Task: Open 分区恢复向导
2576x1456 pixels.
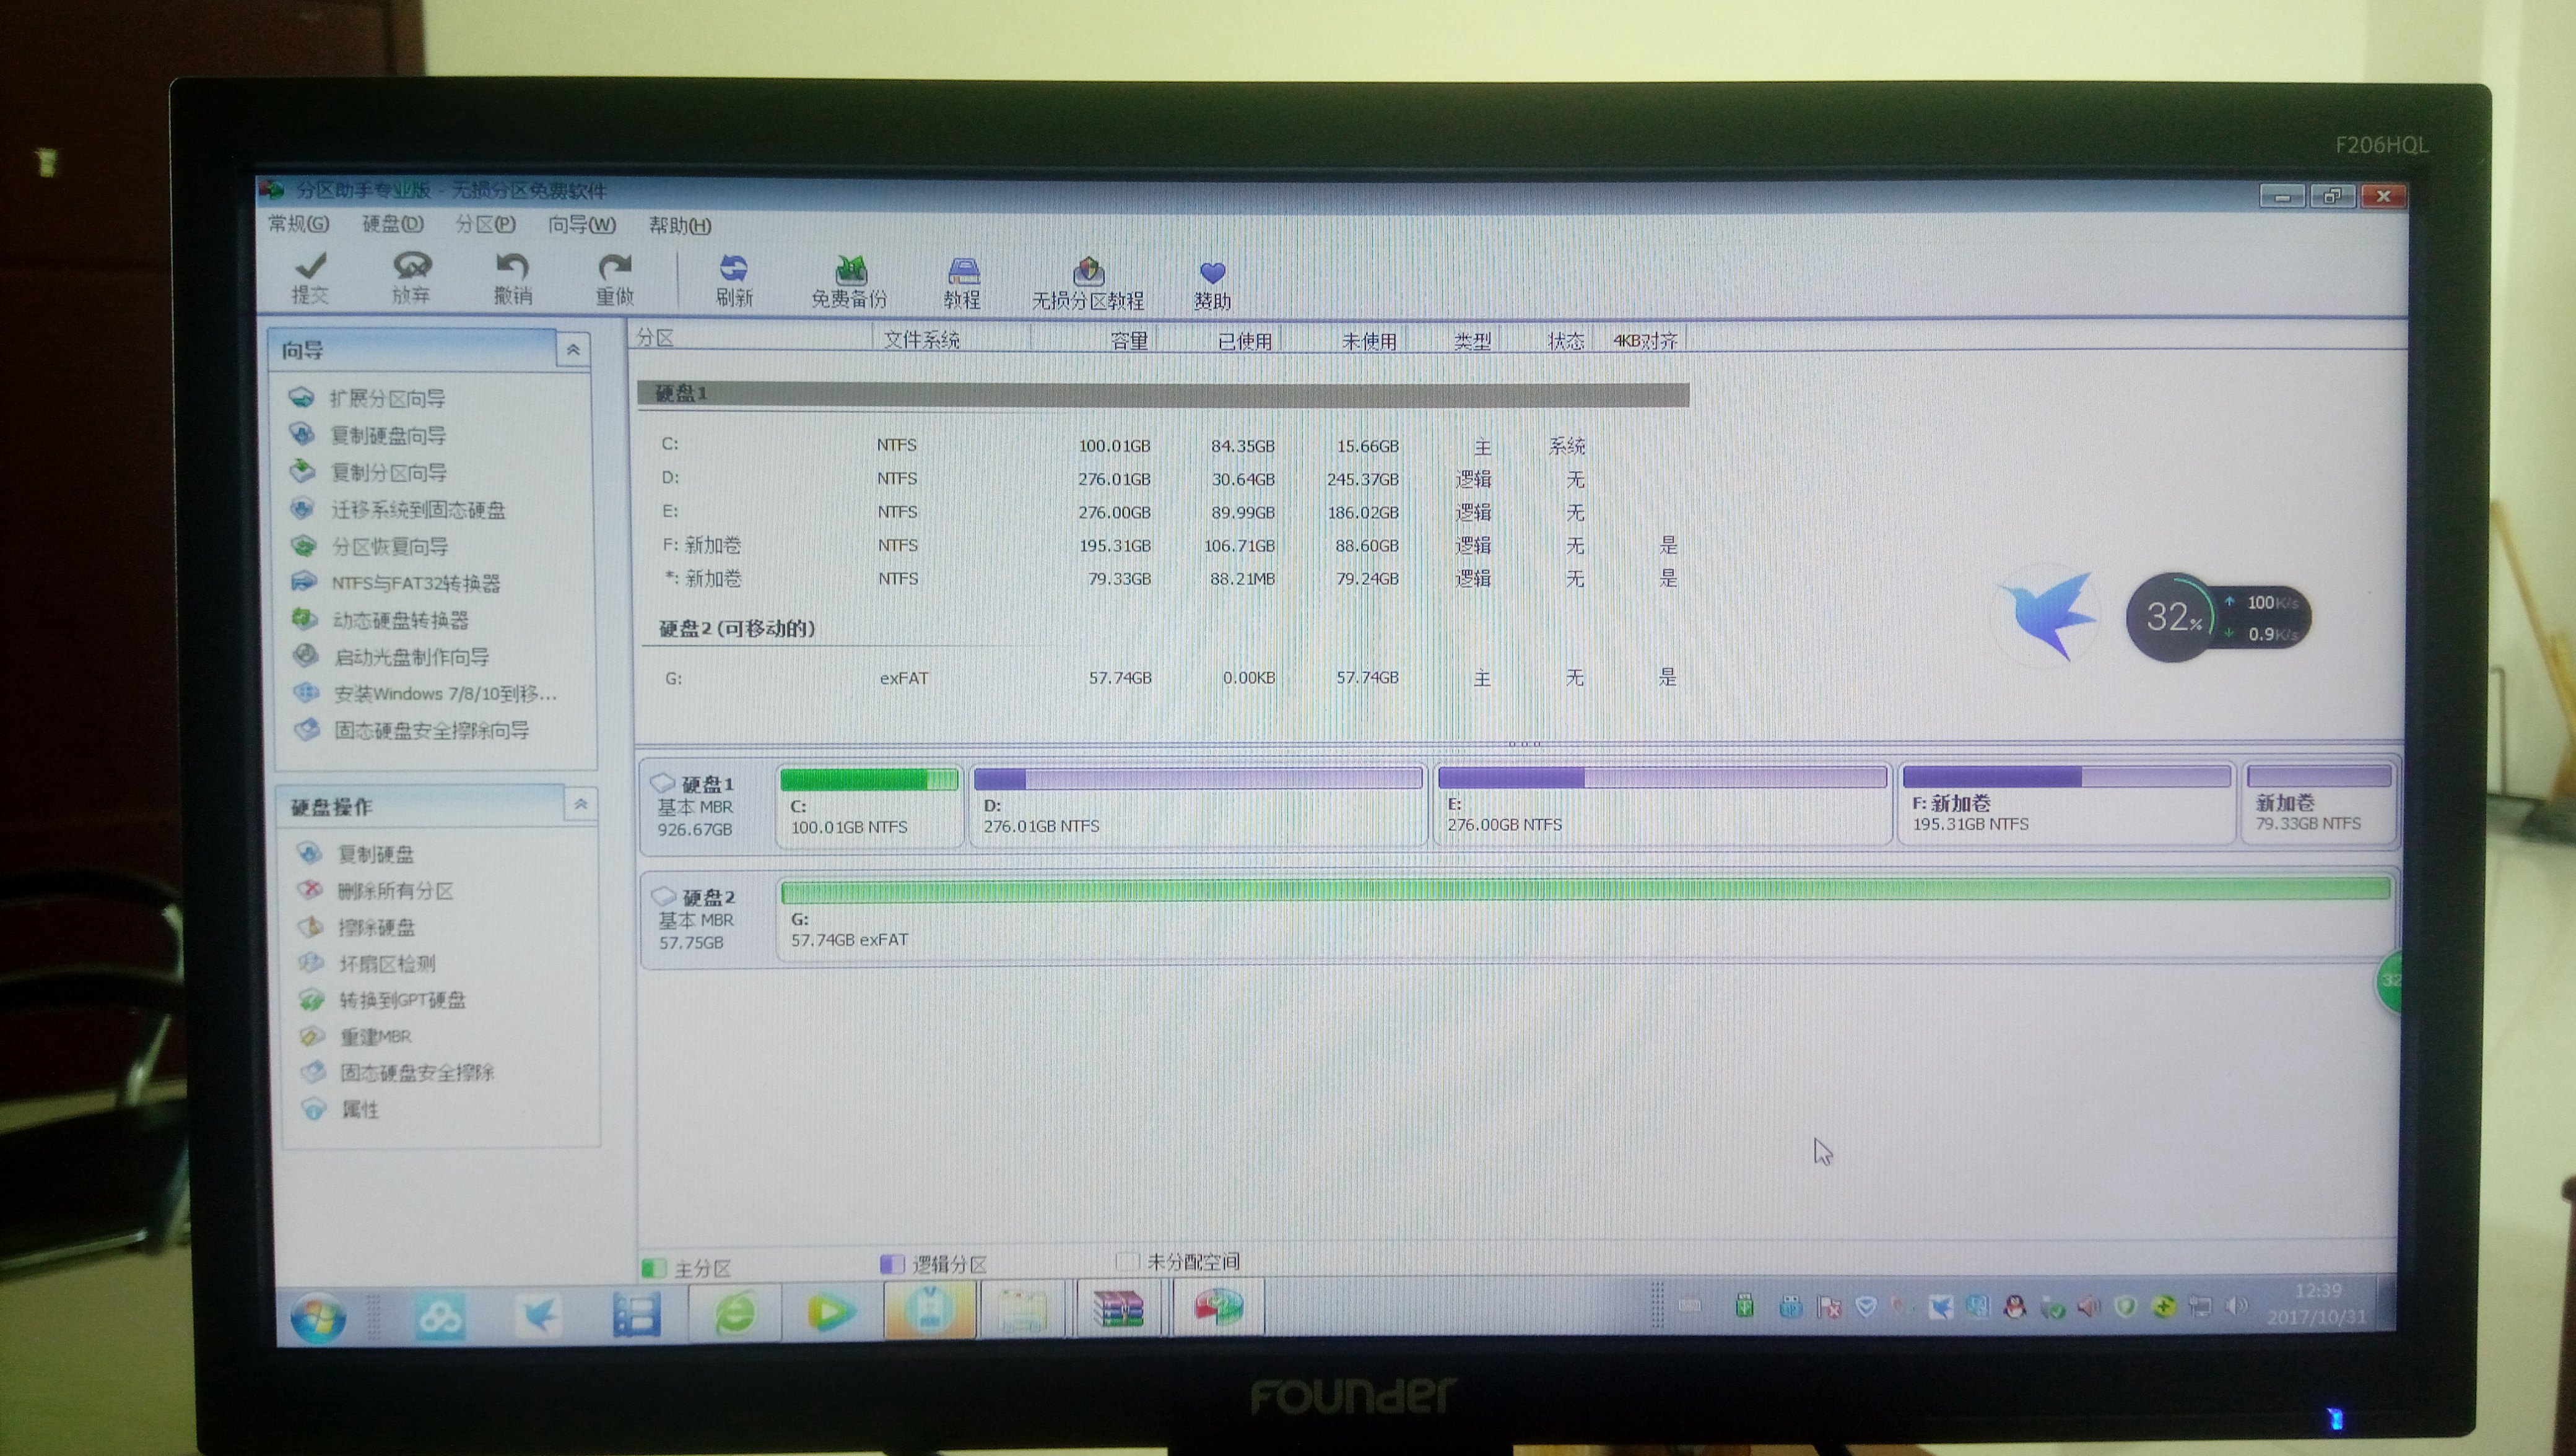Action: 390,546
